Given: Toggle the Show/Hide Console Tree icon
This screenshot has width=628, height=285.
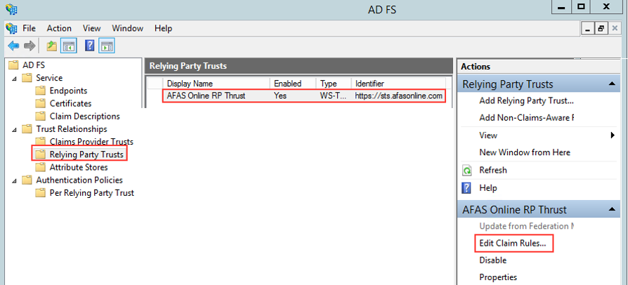Looking at the screenshot, I should (x=68, y=46).
